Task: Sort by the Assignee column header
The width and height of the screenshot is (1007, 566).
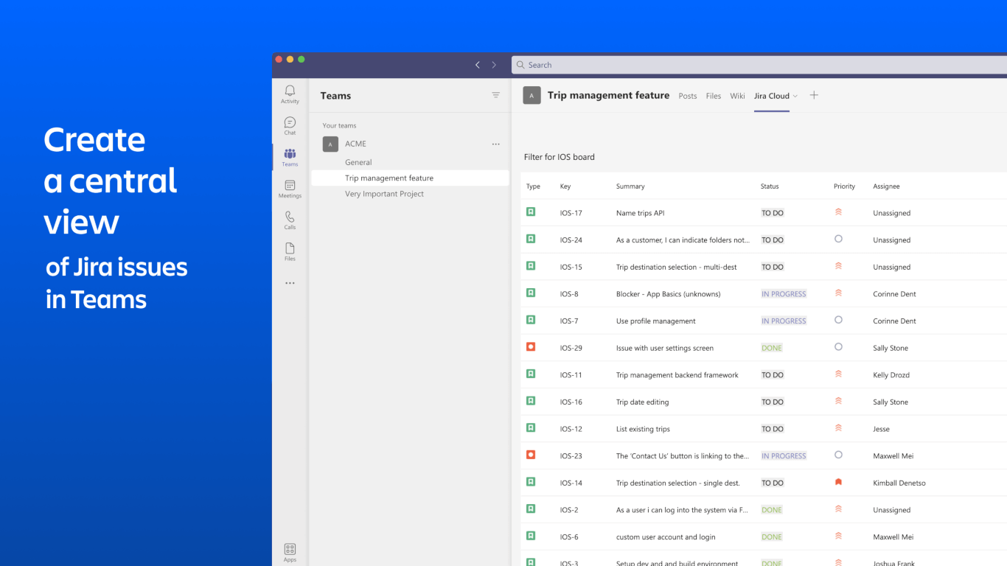Action: pyautogui.click(x=886, y=186)
